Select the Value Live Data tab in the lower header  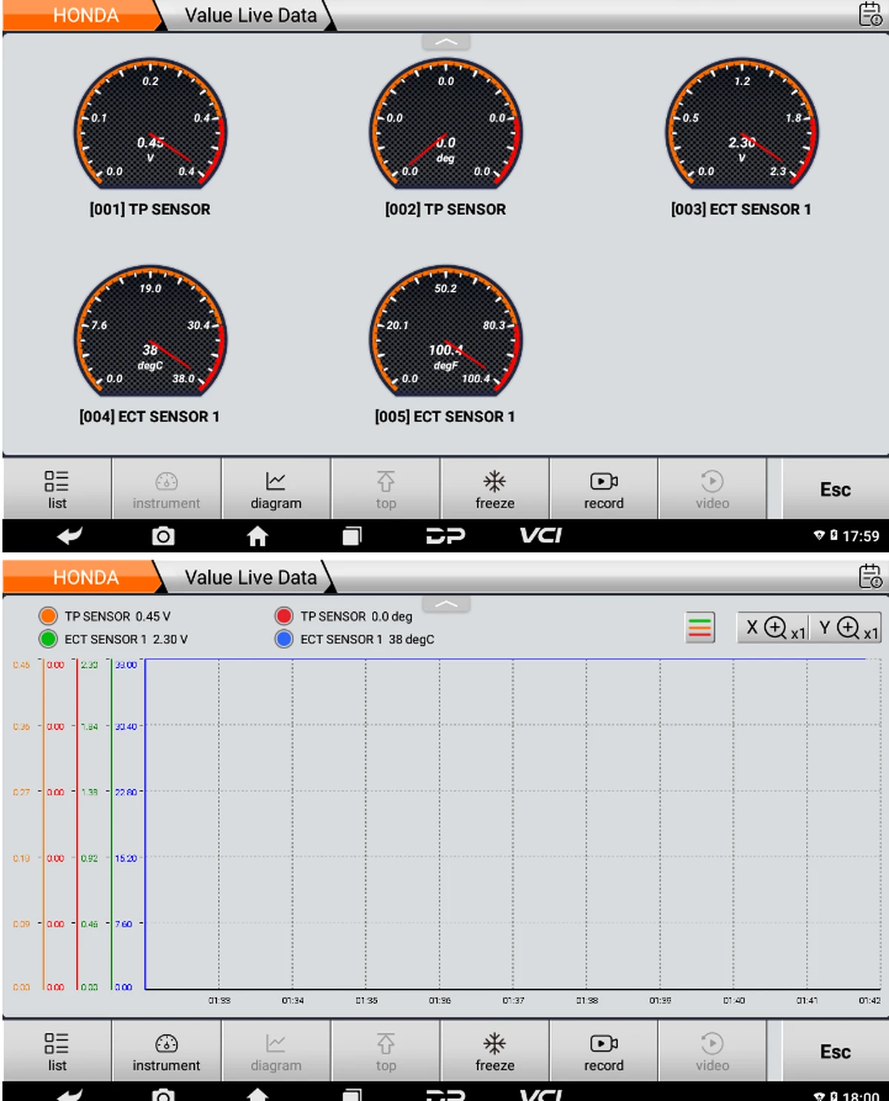250,577
